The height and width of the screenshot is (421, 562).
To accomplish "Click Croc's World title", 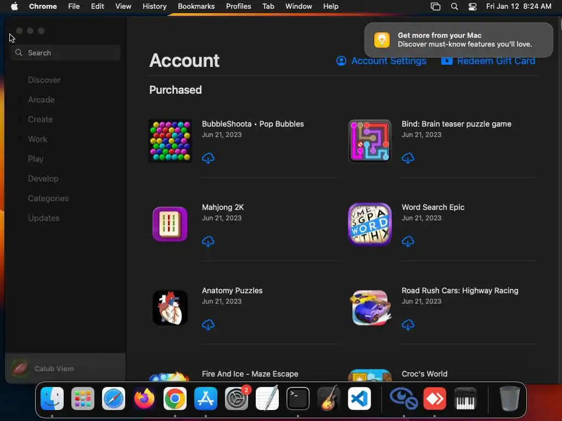I will (x=424, y=374).
